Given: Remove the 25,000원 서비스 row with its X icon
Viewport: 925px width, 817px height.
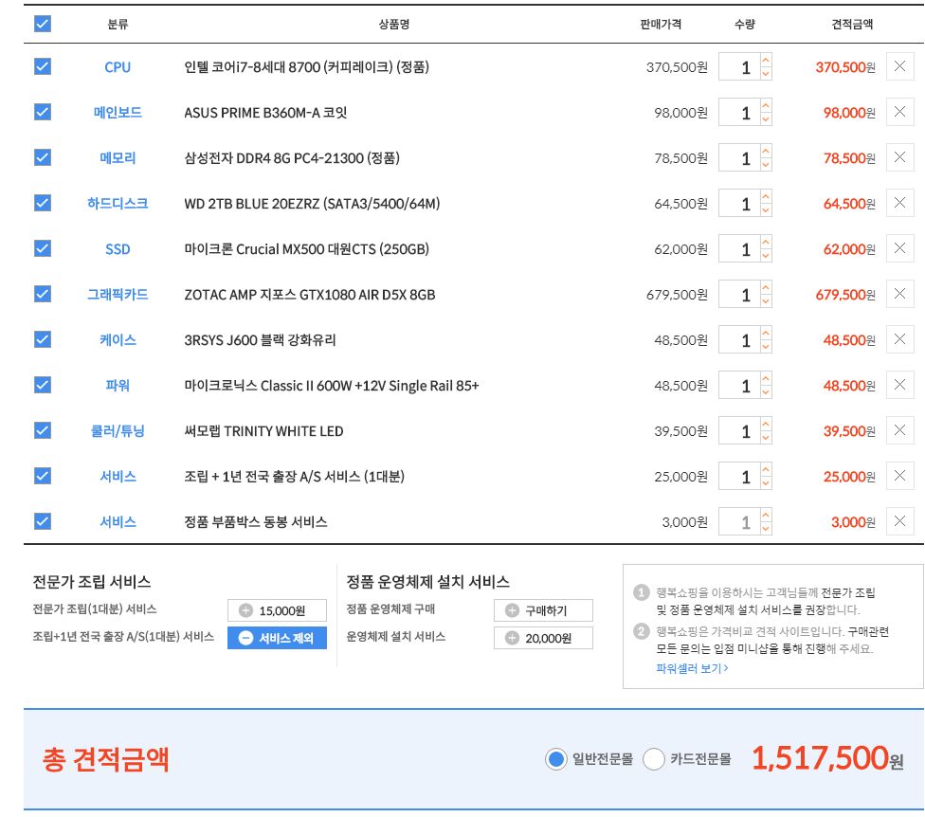Looking at the screenshot, I should pyautogui.click(x=899, y=476).
